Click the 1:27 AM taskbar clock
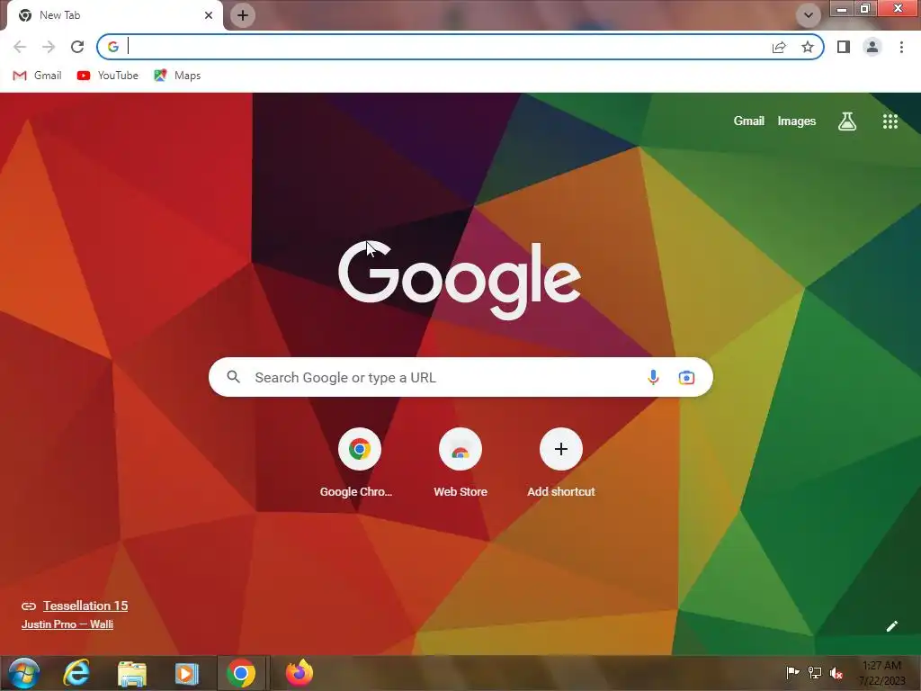Viewport: 921px width, 691px height. tap(881, 673)
